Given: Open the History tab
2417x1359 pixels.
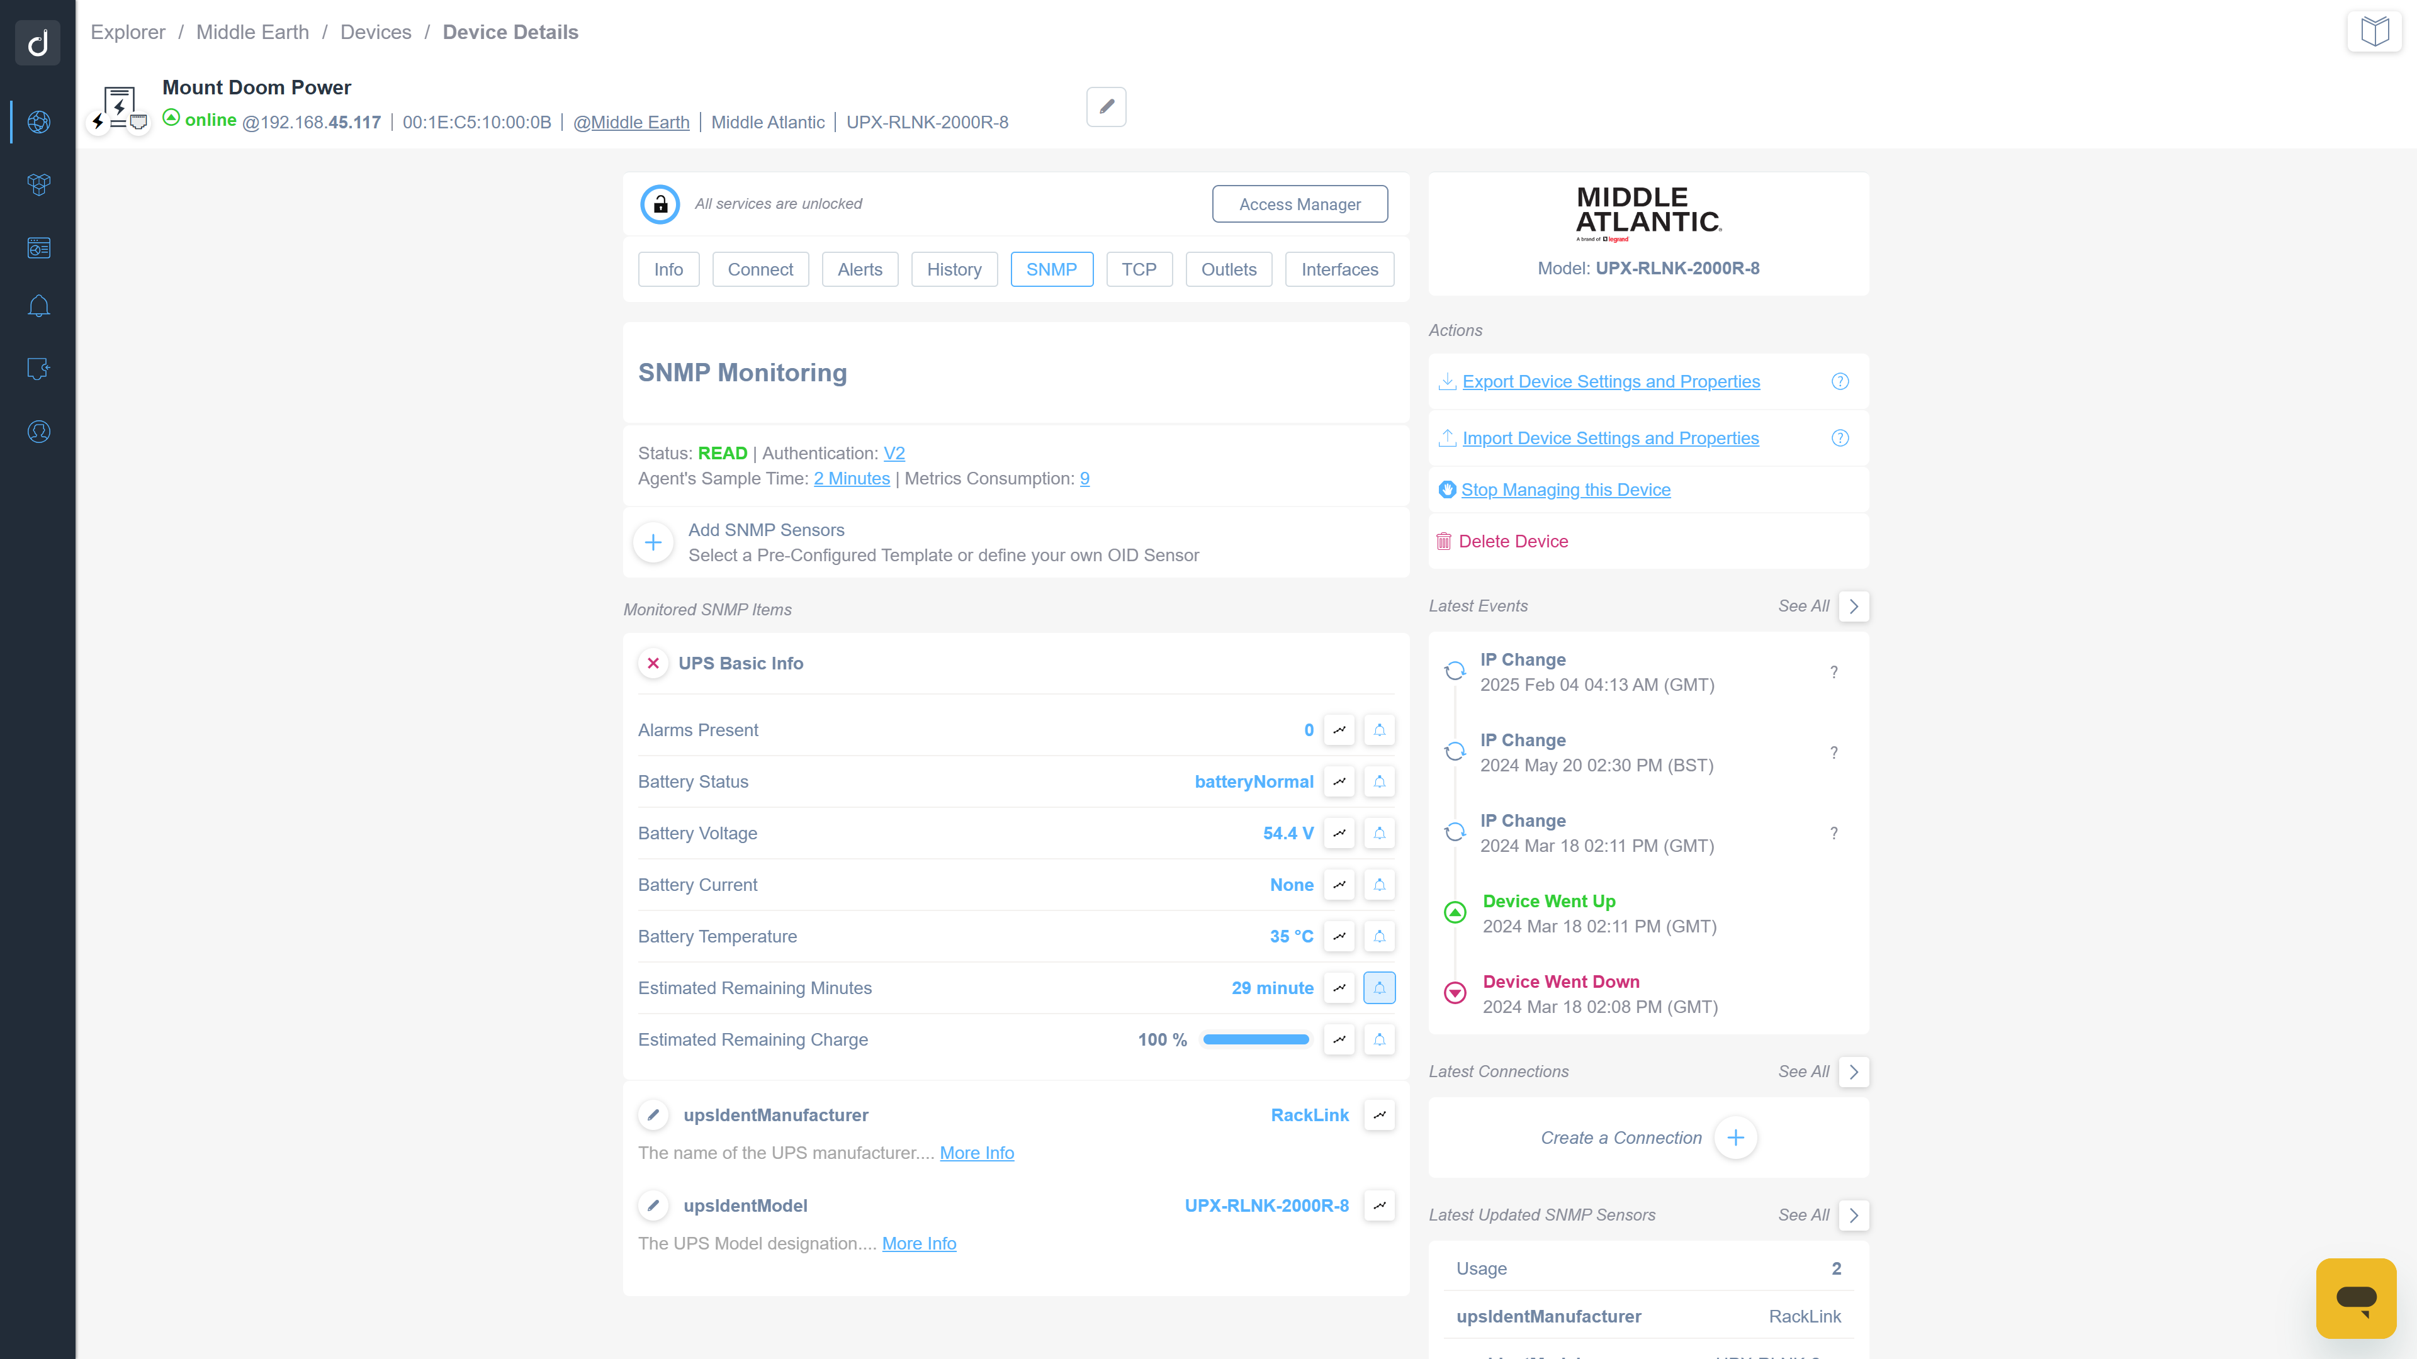Looking at the screenshot, I should [954, 269].
